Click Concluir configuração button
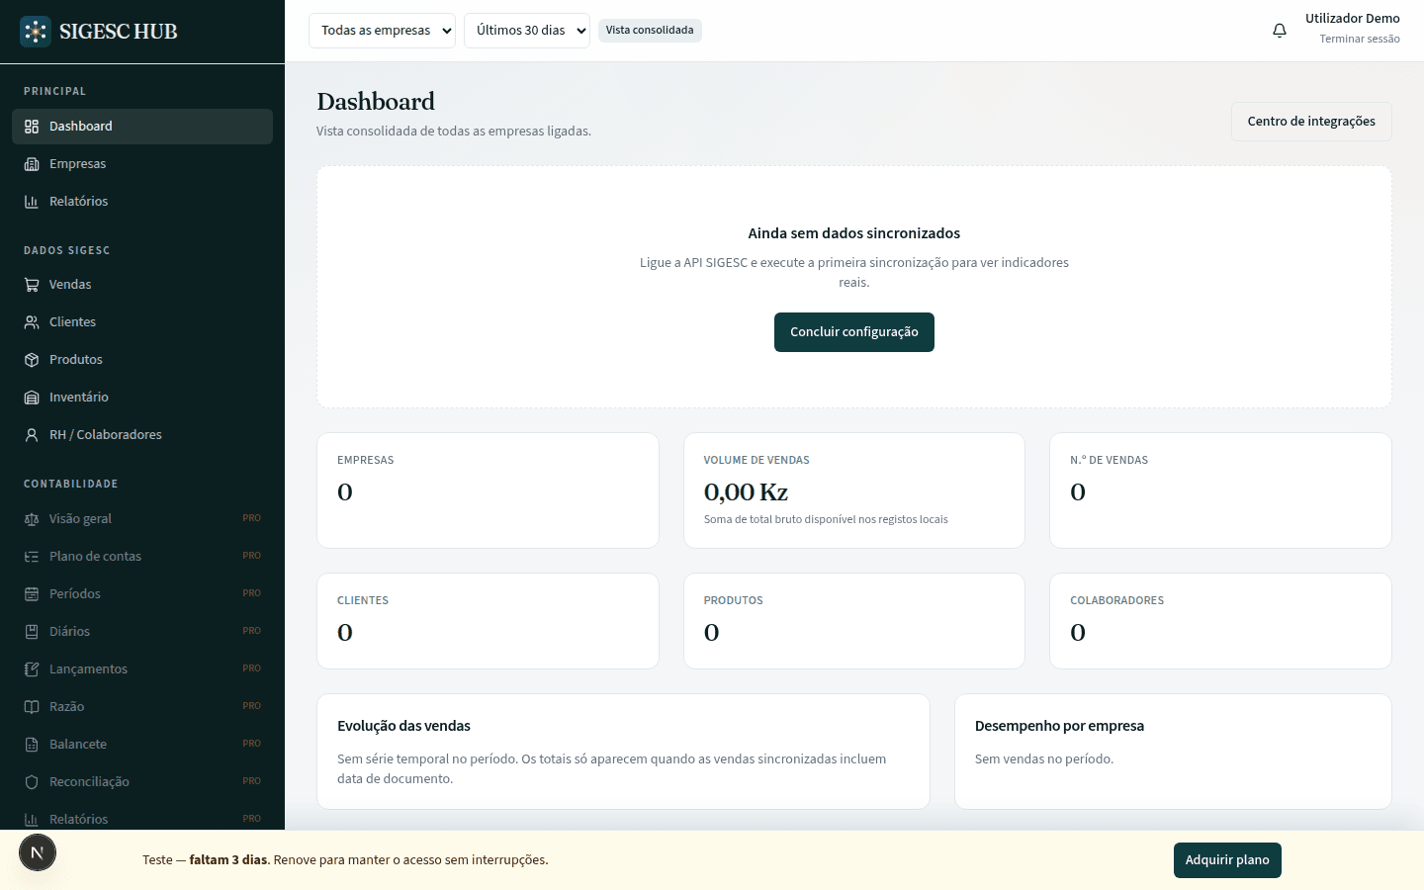Screen dimensions: 1424x890 click(854, 332)
